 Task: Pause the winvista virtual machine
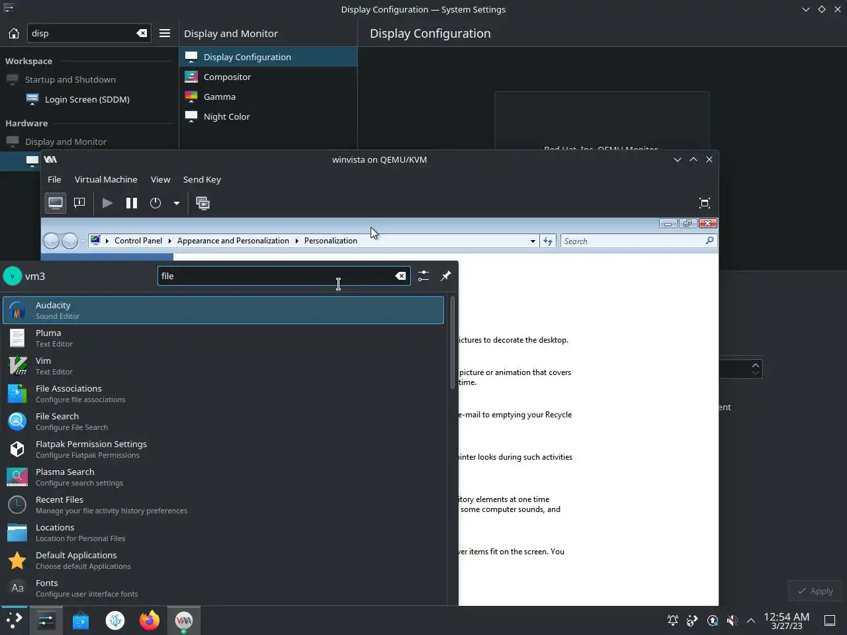[132, 203]
